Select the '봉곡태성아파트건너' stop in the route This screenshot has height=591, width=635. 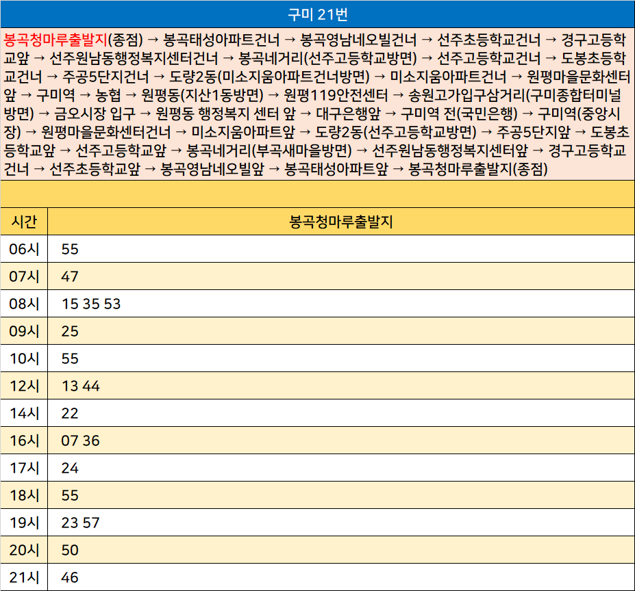point(221,40)
